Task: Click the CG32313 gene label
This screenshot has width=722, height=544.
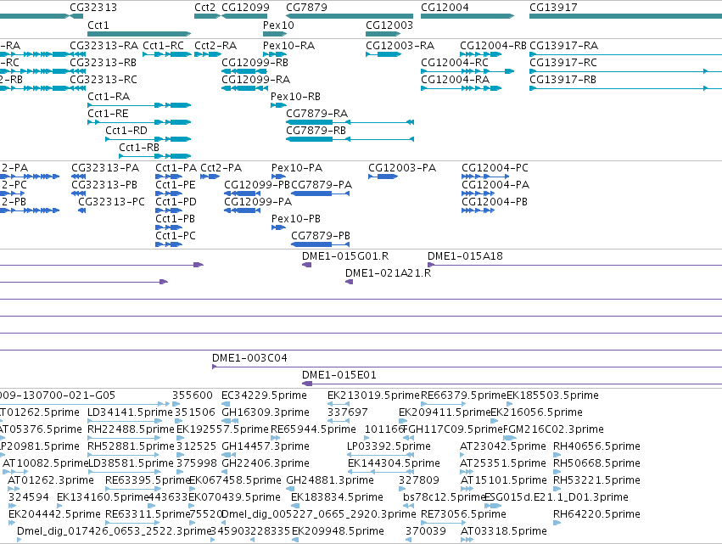Action: tap(93, 8)
